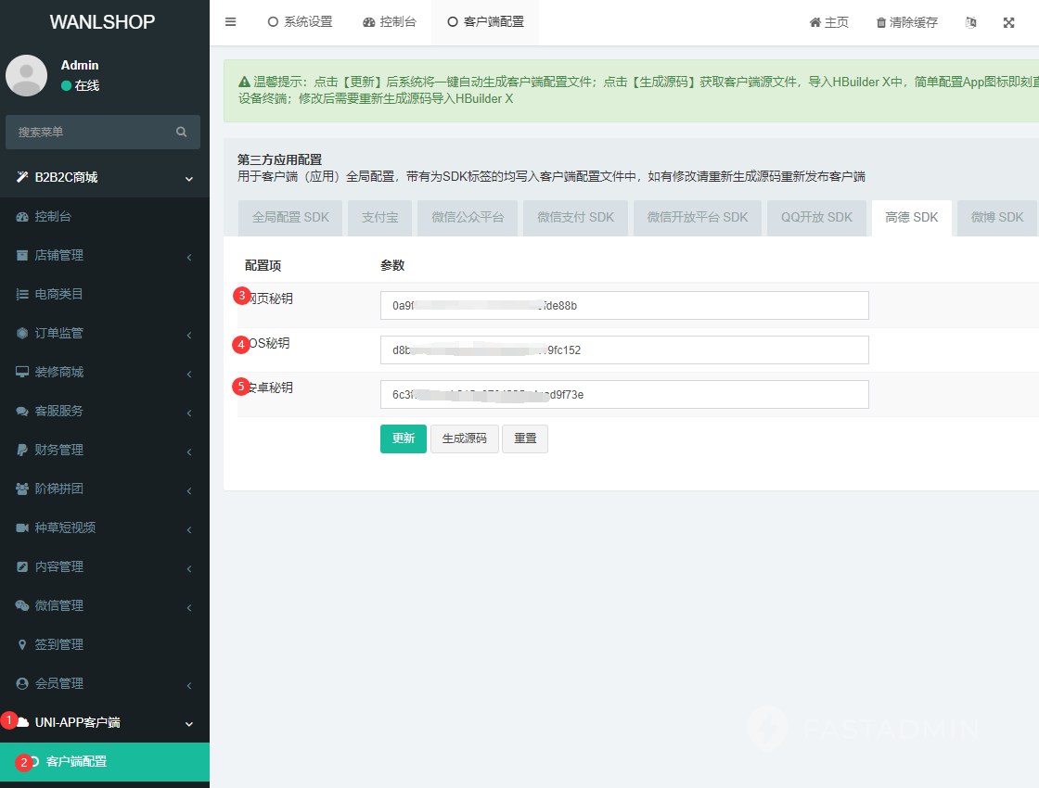
Task: Collapse the B2B2C商城 menu chevron
Action: coord(189,178)
